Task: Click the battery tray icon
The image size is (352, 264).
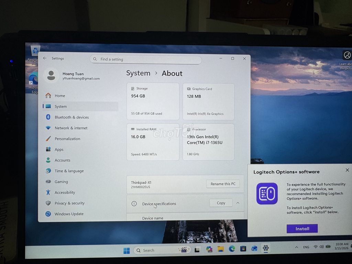Action: coord(328,246)
